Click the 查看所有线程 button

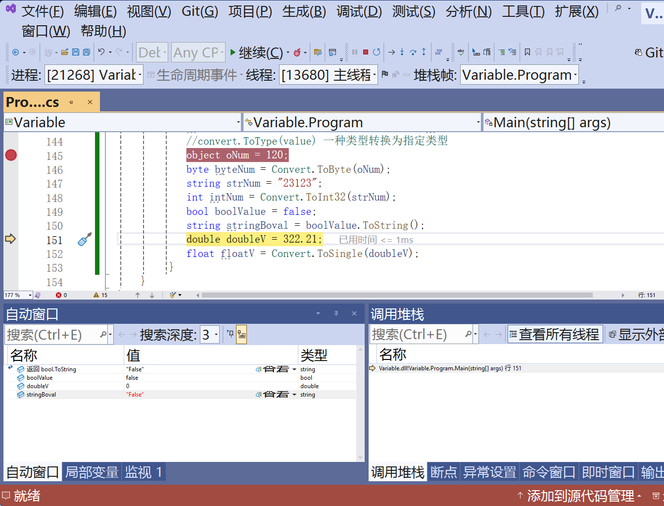[x=555, y=334]
